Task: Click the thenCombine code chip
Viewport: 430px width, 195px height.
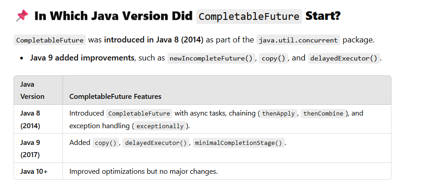Action: pos(323,114)
